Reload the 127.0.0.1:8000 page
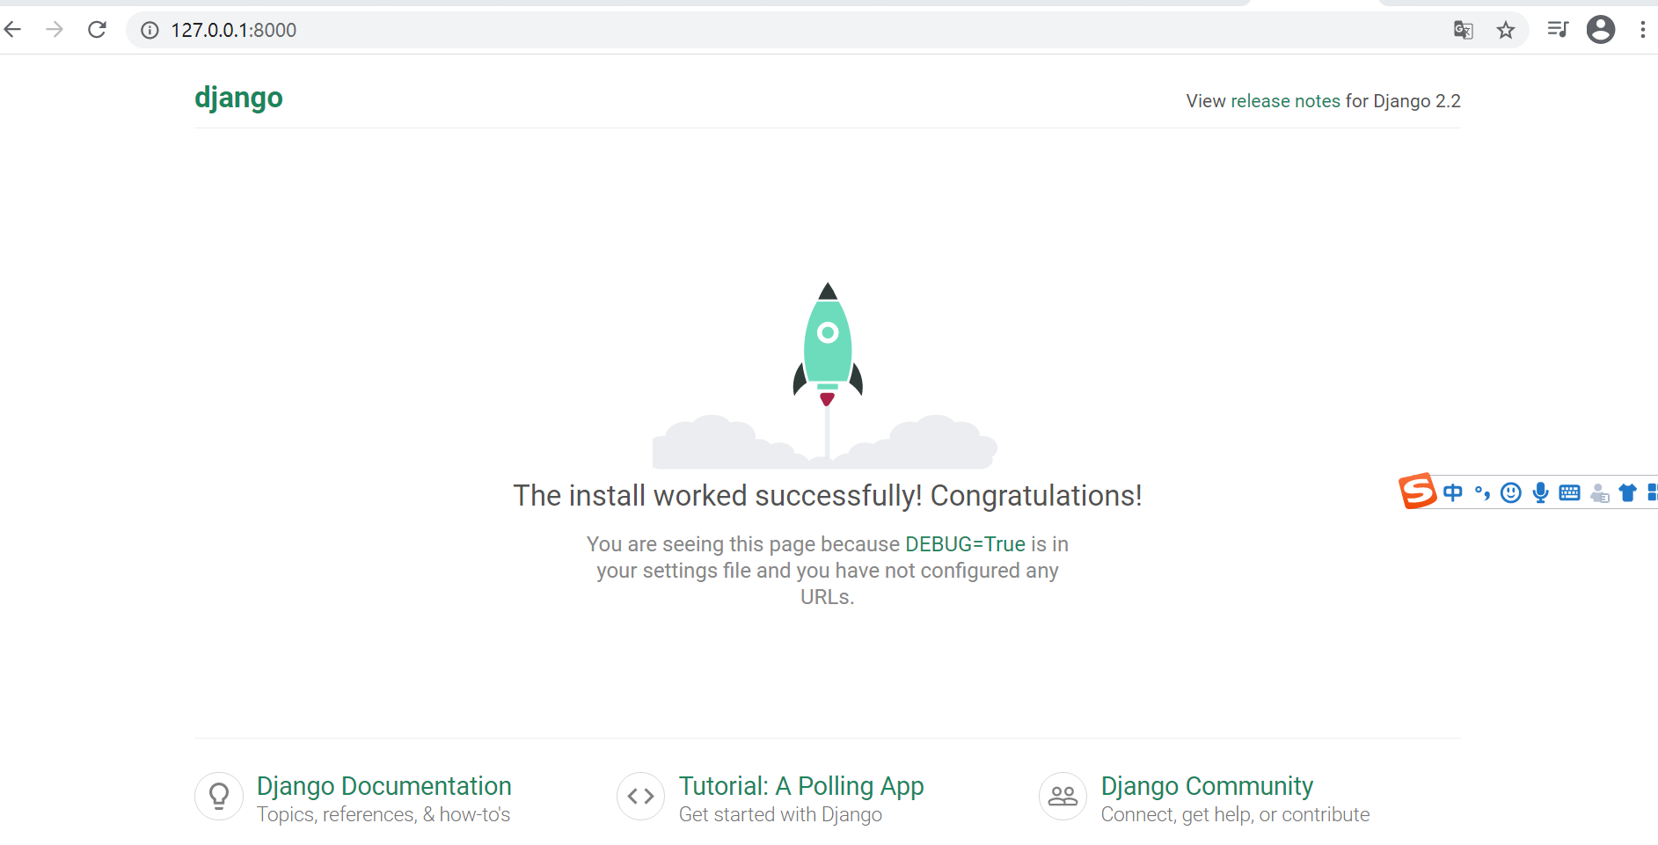This screenshot has height=845, width=1658. tap(97, 30)
